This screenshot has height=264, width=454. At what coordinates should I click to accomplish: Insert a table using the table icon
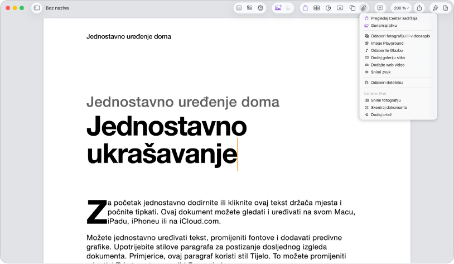click(316, 8)
